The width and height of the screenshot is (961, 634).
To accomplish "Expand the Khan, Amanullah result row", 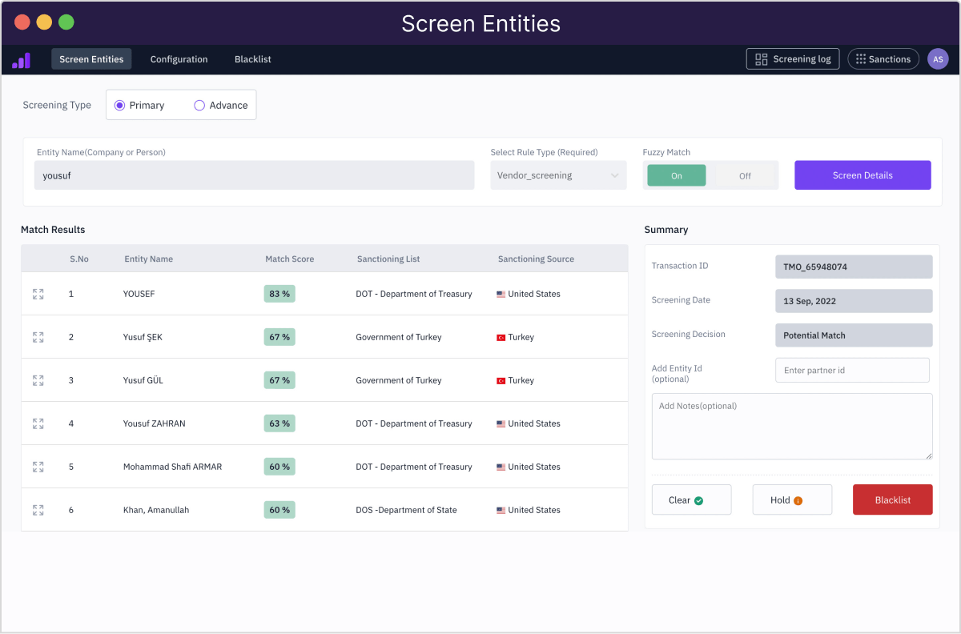I will point(38,510).
